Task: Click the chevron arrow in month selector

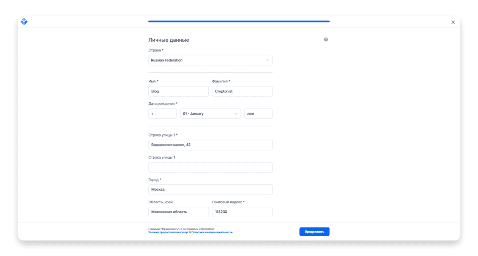Action: pyautogui.click(x=236, y=114)
